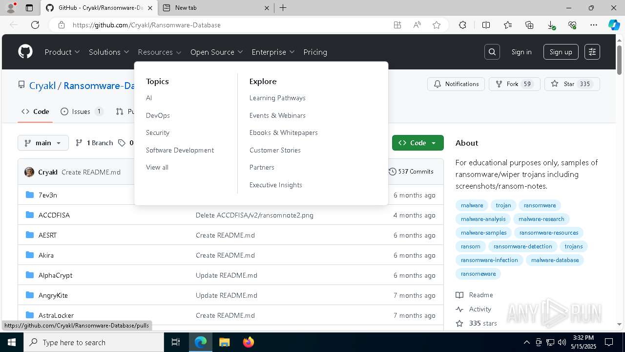The width and height of the screenshot is (625, 352).
Task: Open the Executive Insights entry
Action: click(276, 185)
